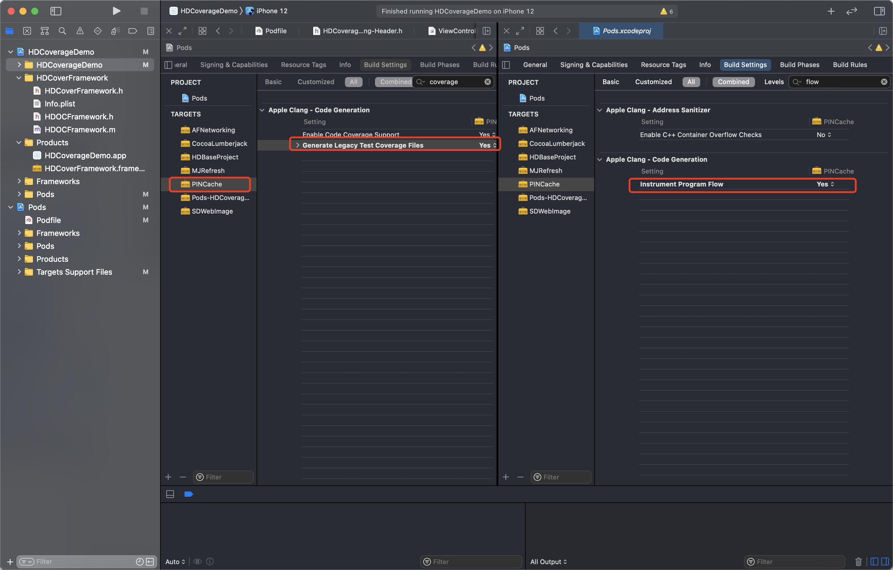Open the Breakpoint navigator icon

click(x=133, y=31)
